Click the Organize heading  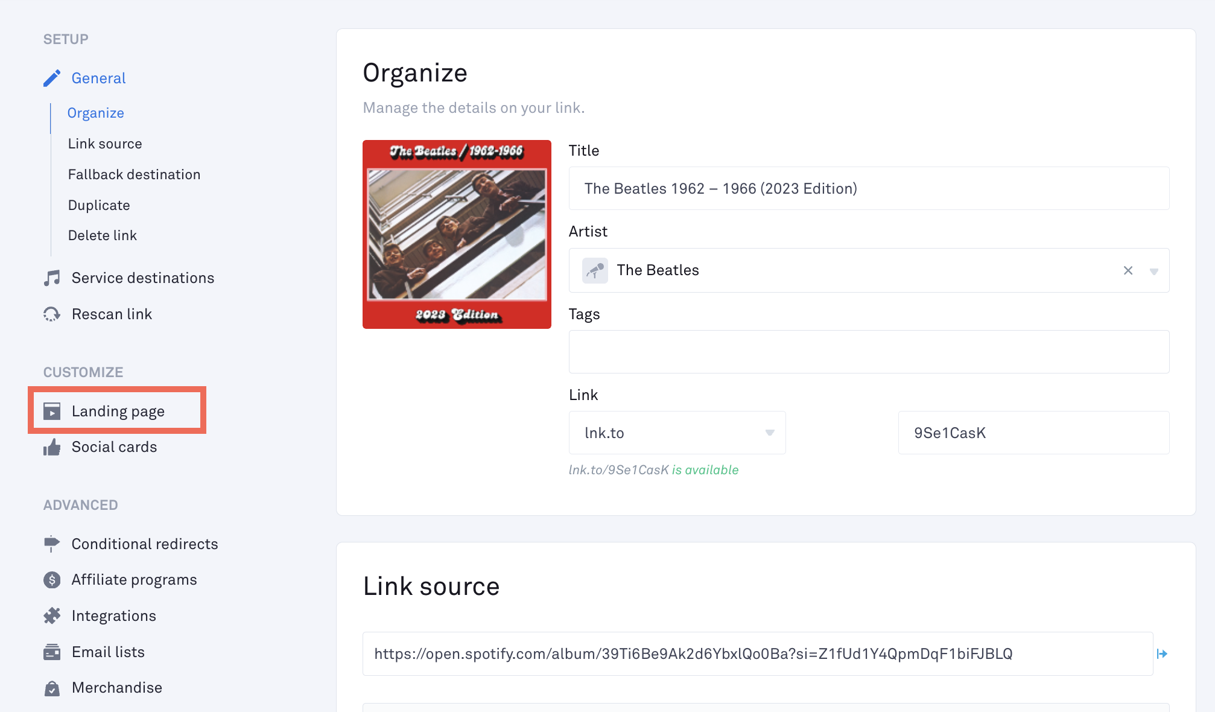point(415,73)
